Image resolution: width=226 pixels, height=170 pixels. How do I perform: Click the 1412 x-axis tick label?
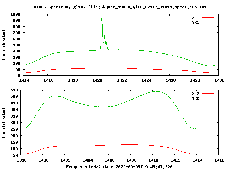pos(176,160)
